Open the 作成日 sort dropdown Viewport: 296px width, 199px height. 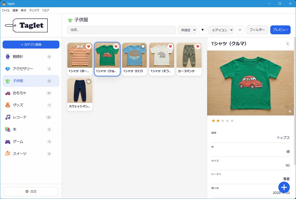(x=187, y=30)
